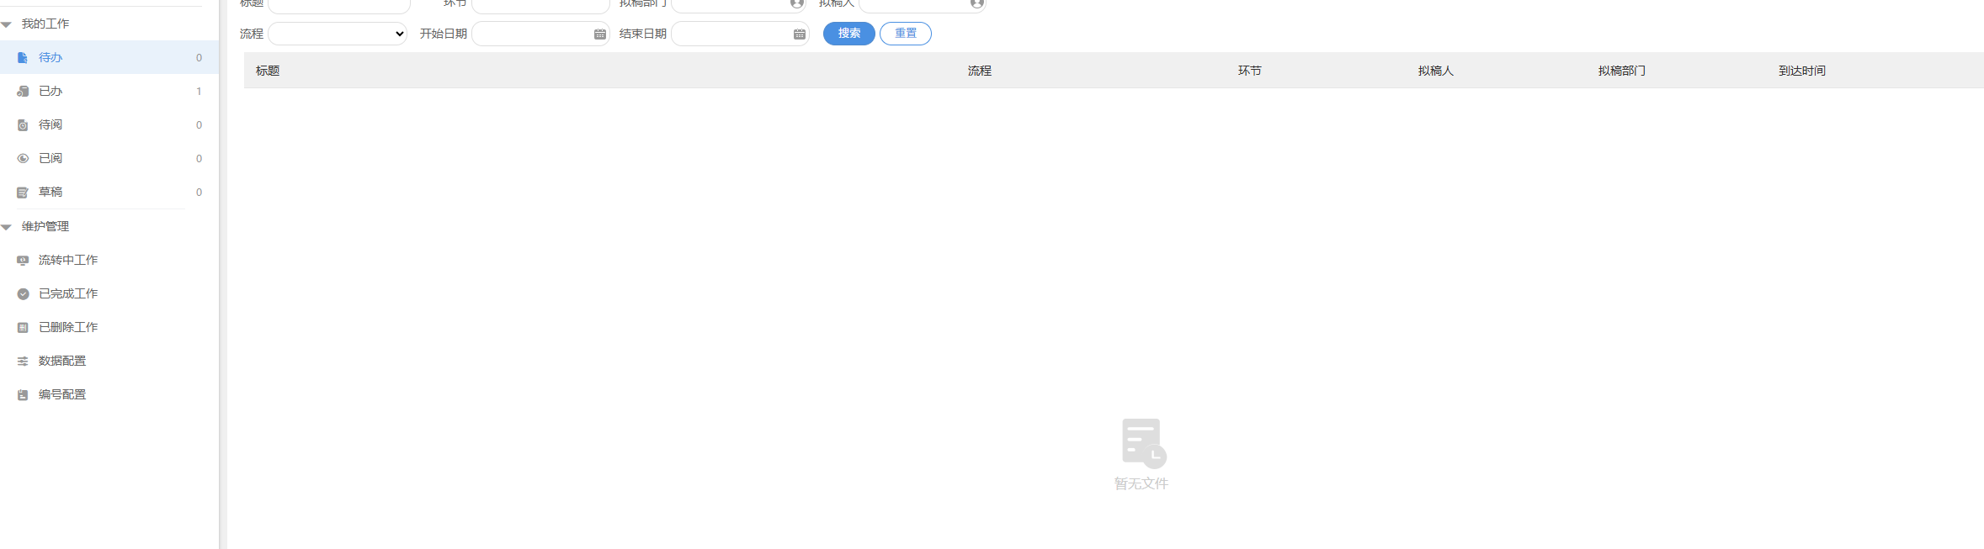Click the 编号配置 icon

[23, 395]
